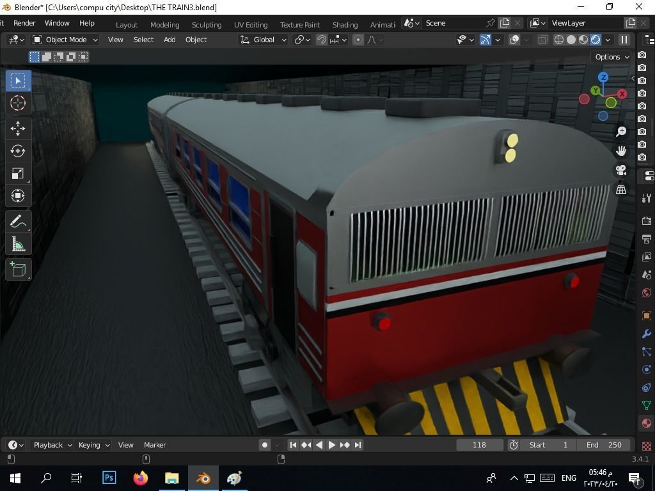Screen dimensions: 655x491
Task: Expand the sidebar with the small arrow
Action: (x=633, y=78)
